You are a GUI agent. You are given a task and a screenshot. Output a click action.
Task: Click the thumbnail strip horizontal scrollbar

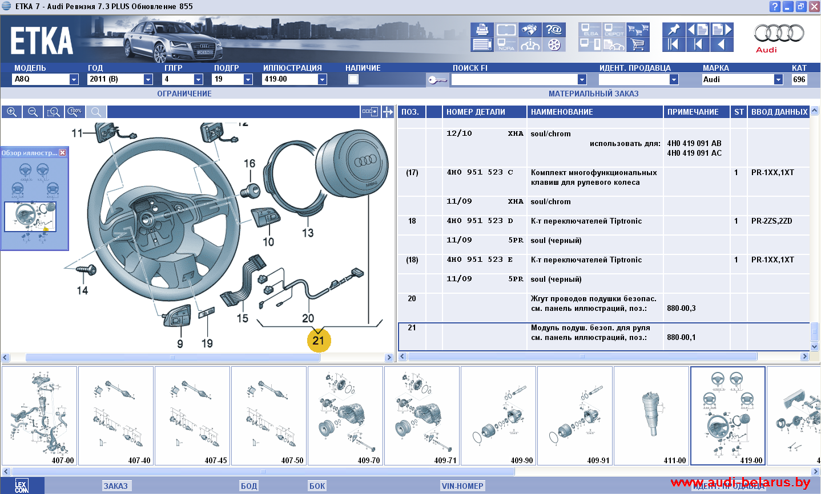263,472
